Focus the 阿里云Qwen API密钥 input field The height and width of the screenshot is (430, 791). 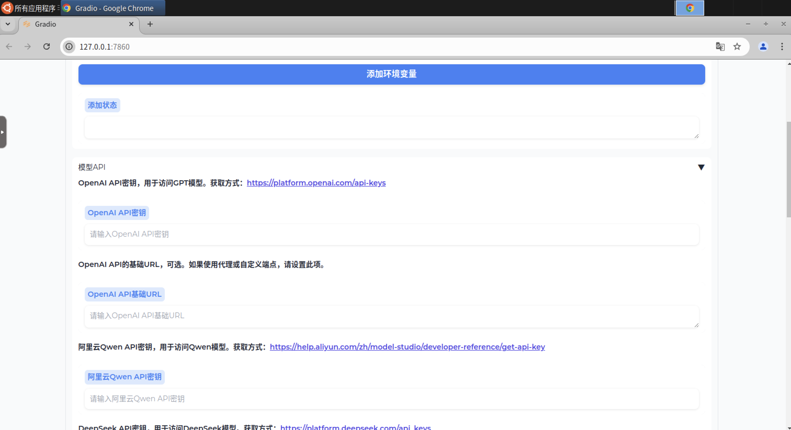(392, 399)
